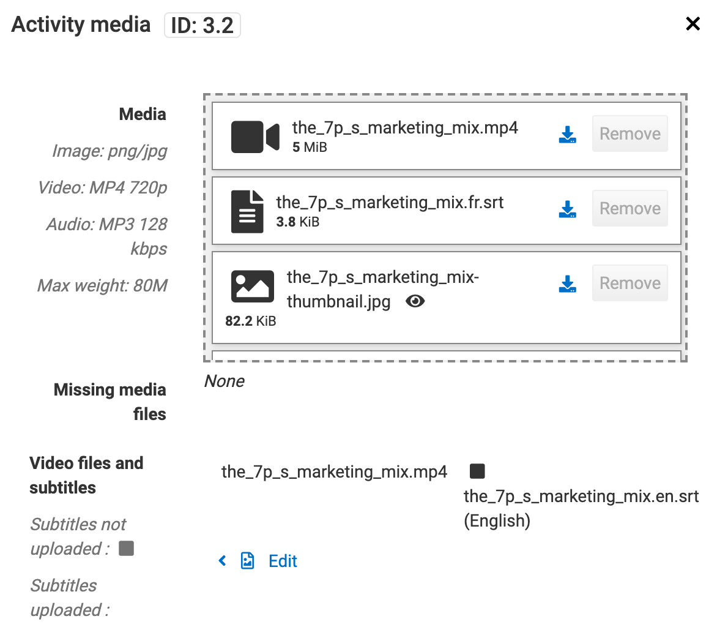Click the image icon for thumbnail.jpg
The image size is (717, 638).
coord(253,287)
